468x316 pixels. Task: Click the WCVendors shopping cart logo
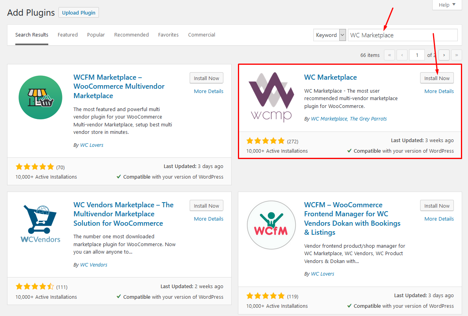click(40, 224)
